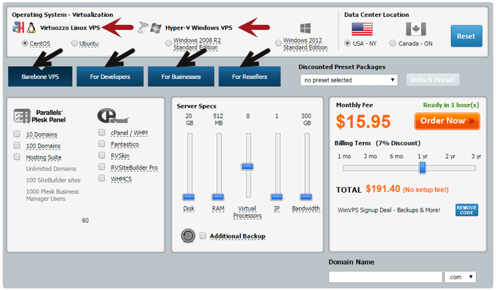Choose Windows 2012 Standard Edition
The width and height of the screenshot is (496, 290).
pos(278,43)
